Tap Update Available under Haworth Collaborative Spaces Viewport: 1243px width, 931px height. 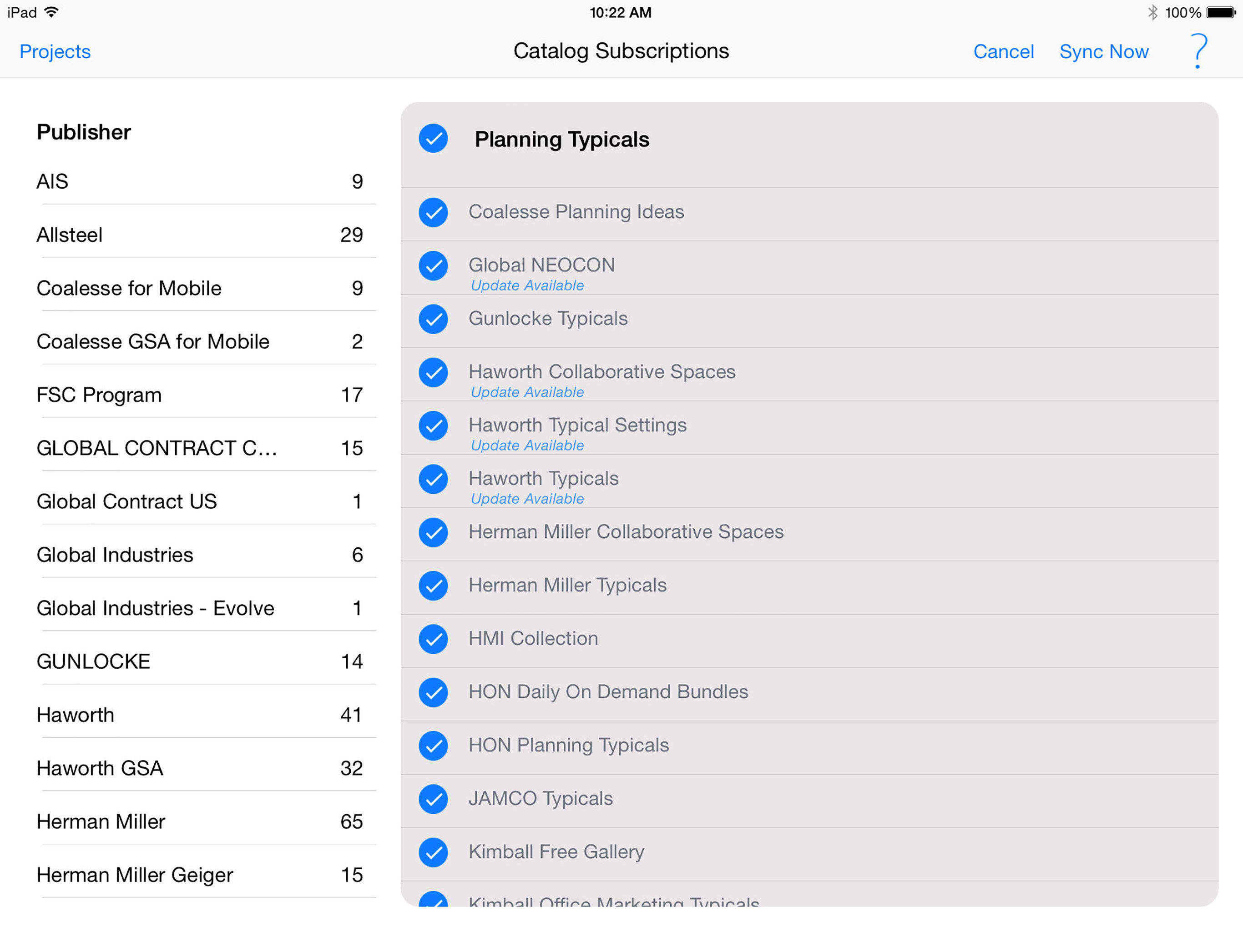[x=527, y=392]
